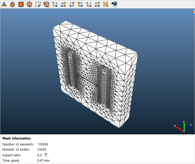Click the 'Aspect ratio:' label
The width and height of the screenshot is (195, 164).
click(12, 155)
